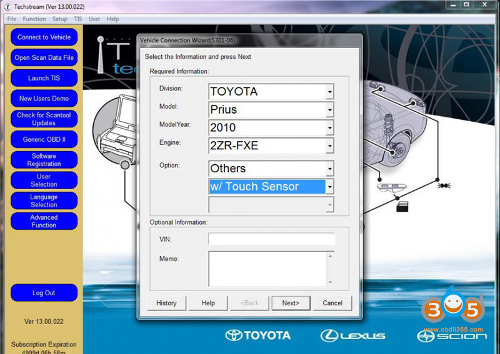Click Memo scrollbar up arrow
Screen dimensions: 500x354
[331, 256]
